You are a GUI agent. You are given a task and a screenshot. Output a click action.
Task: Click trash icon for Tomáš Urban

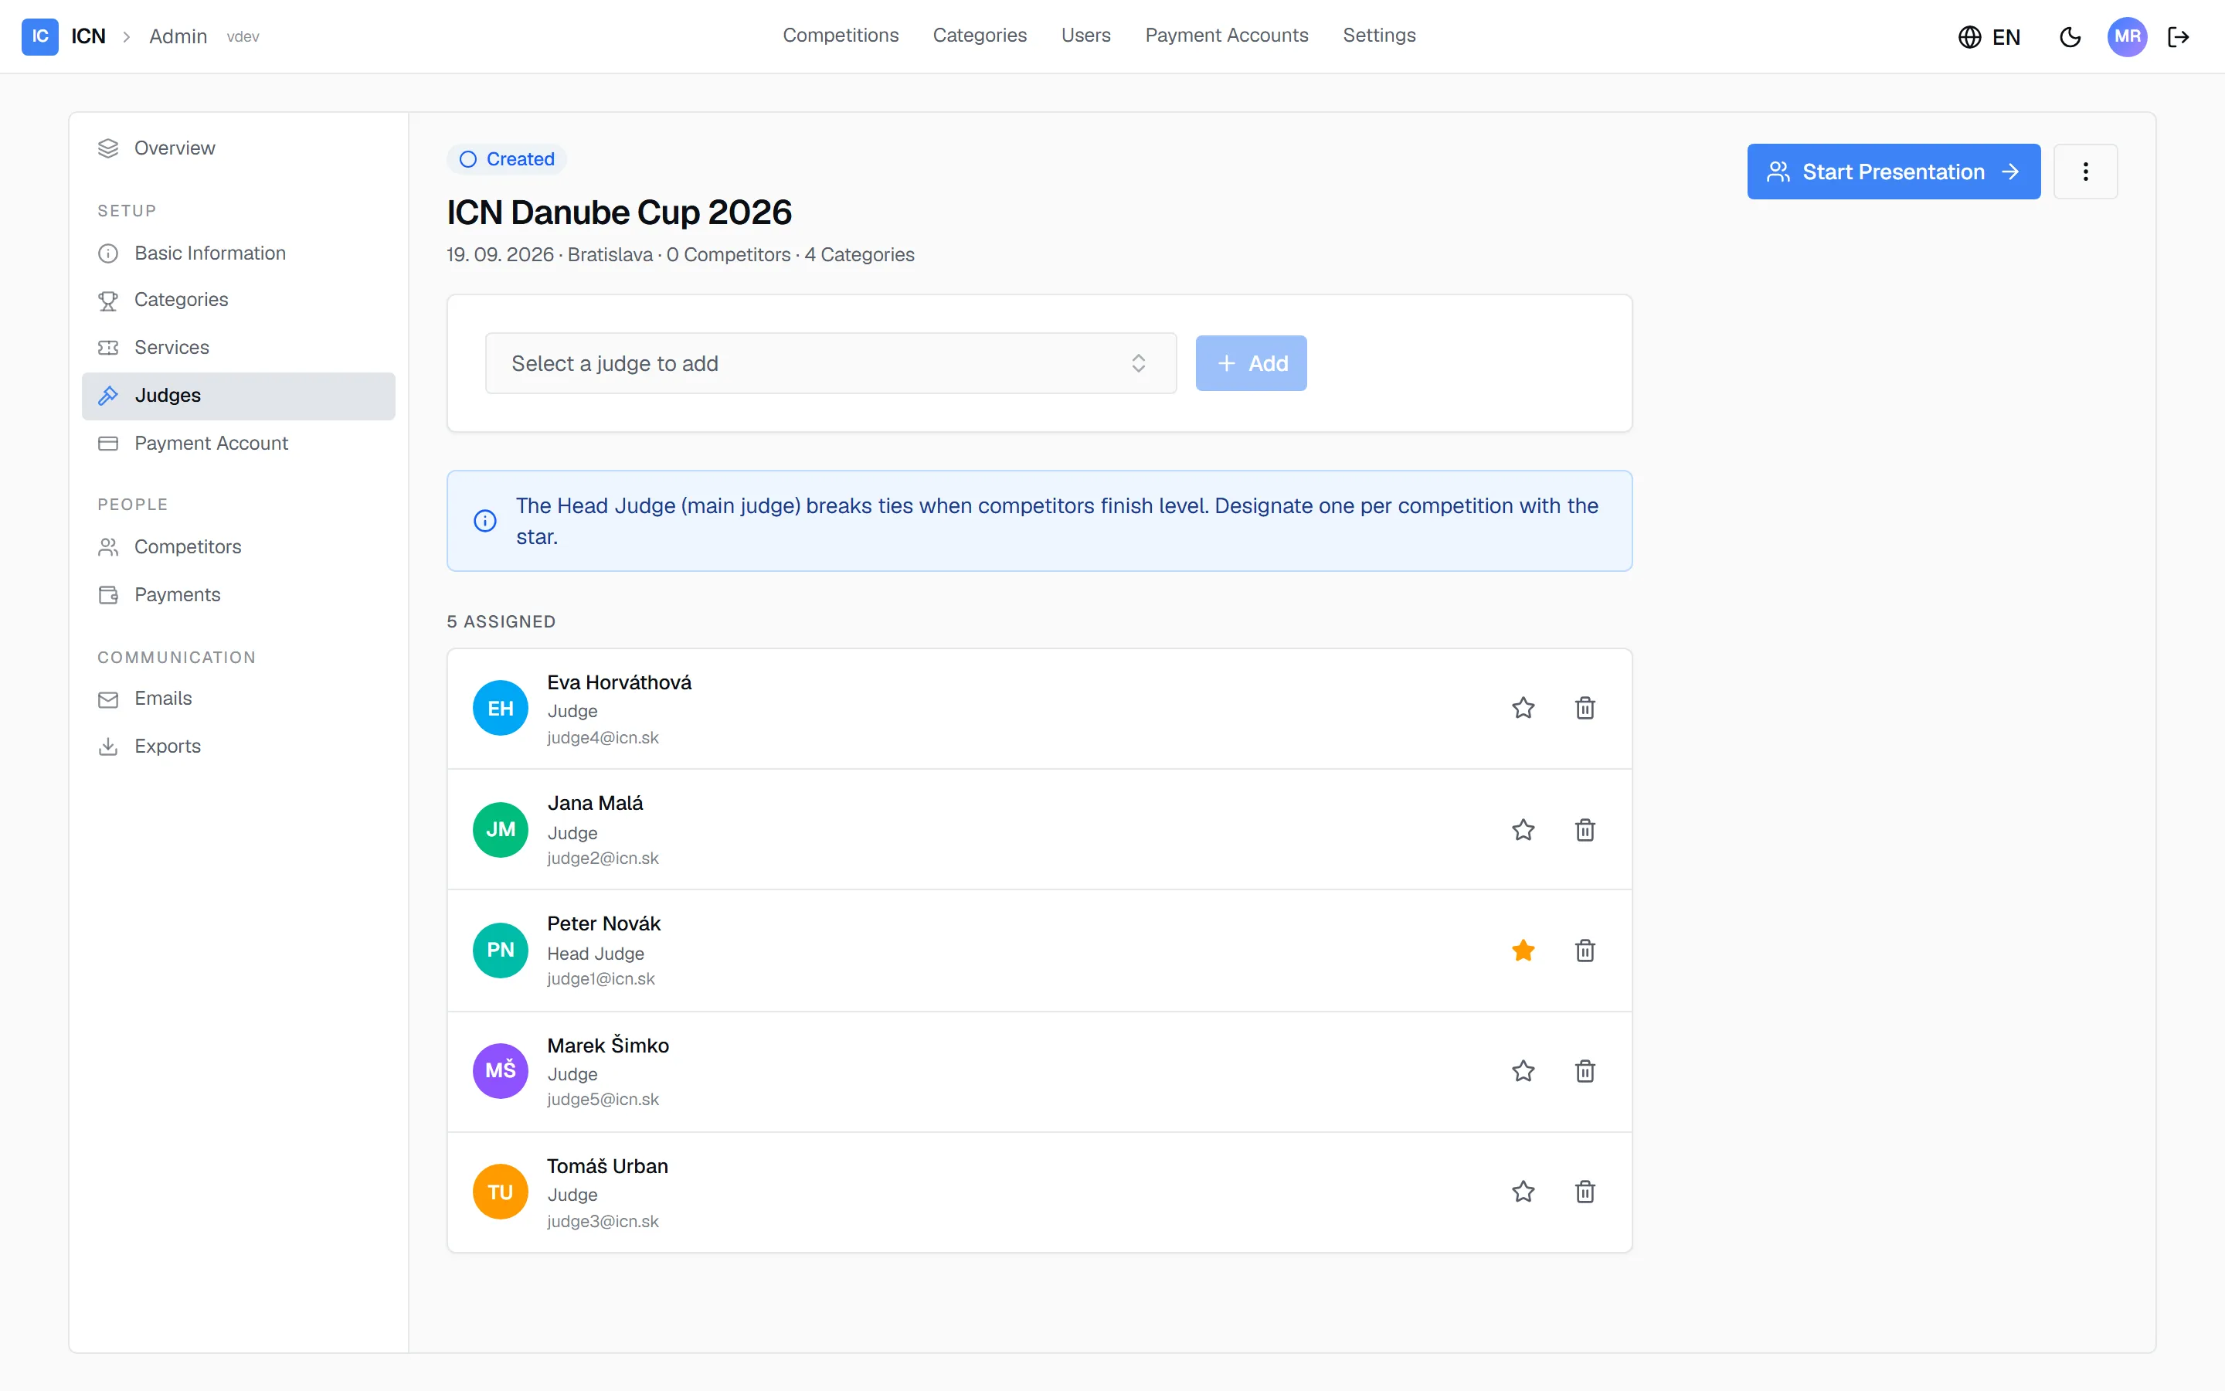pos(1585,1192)
